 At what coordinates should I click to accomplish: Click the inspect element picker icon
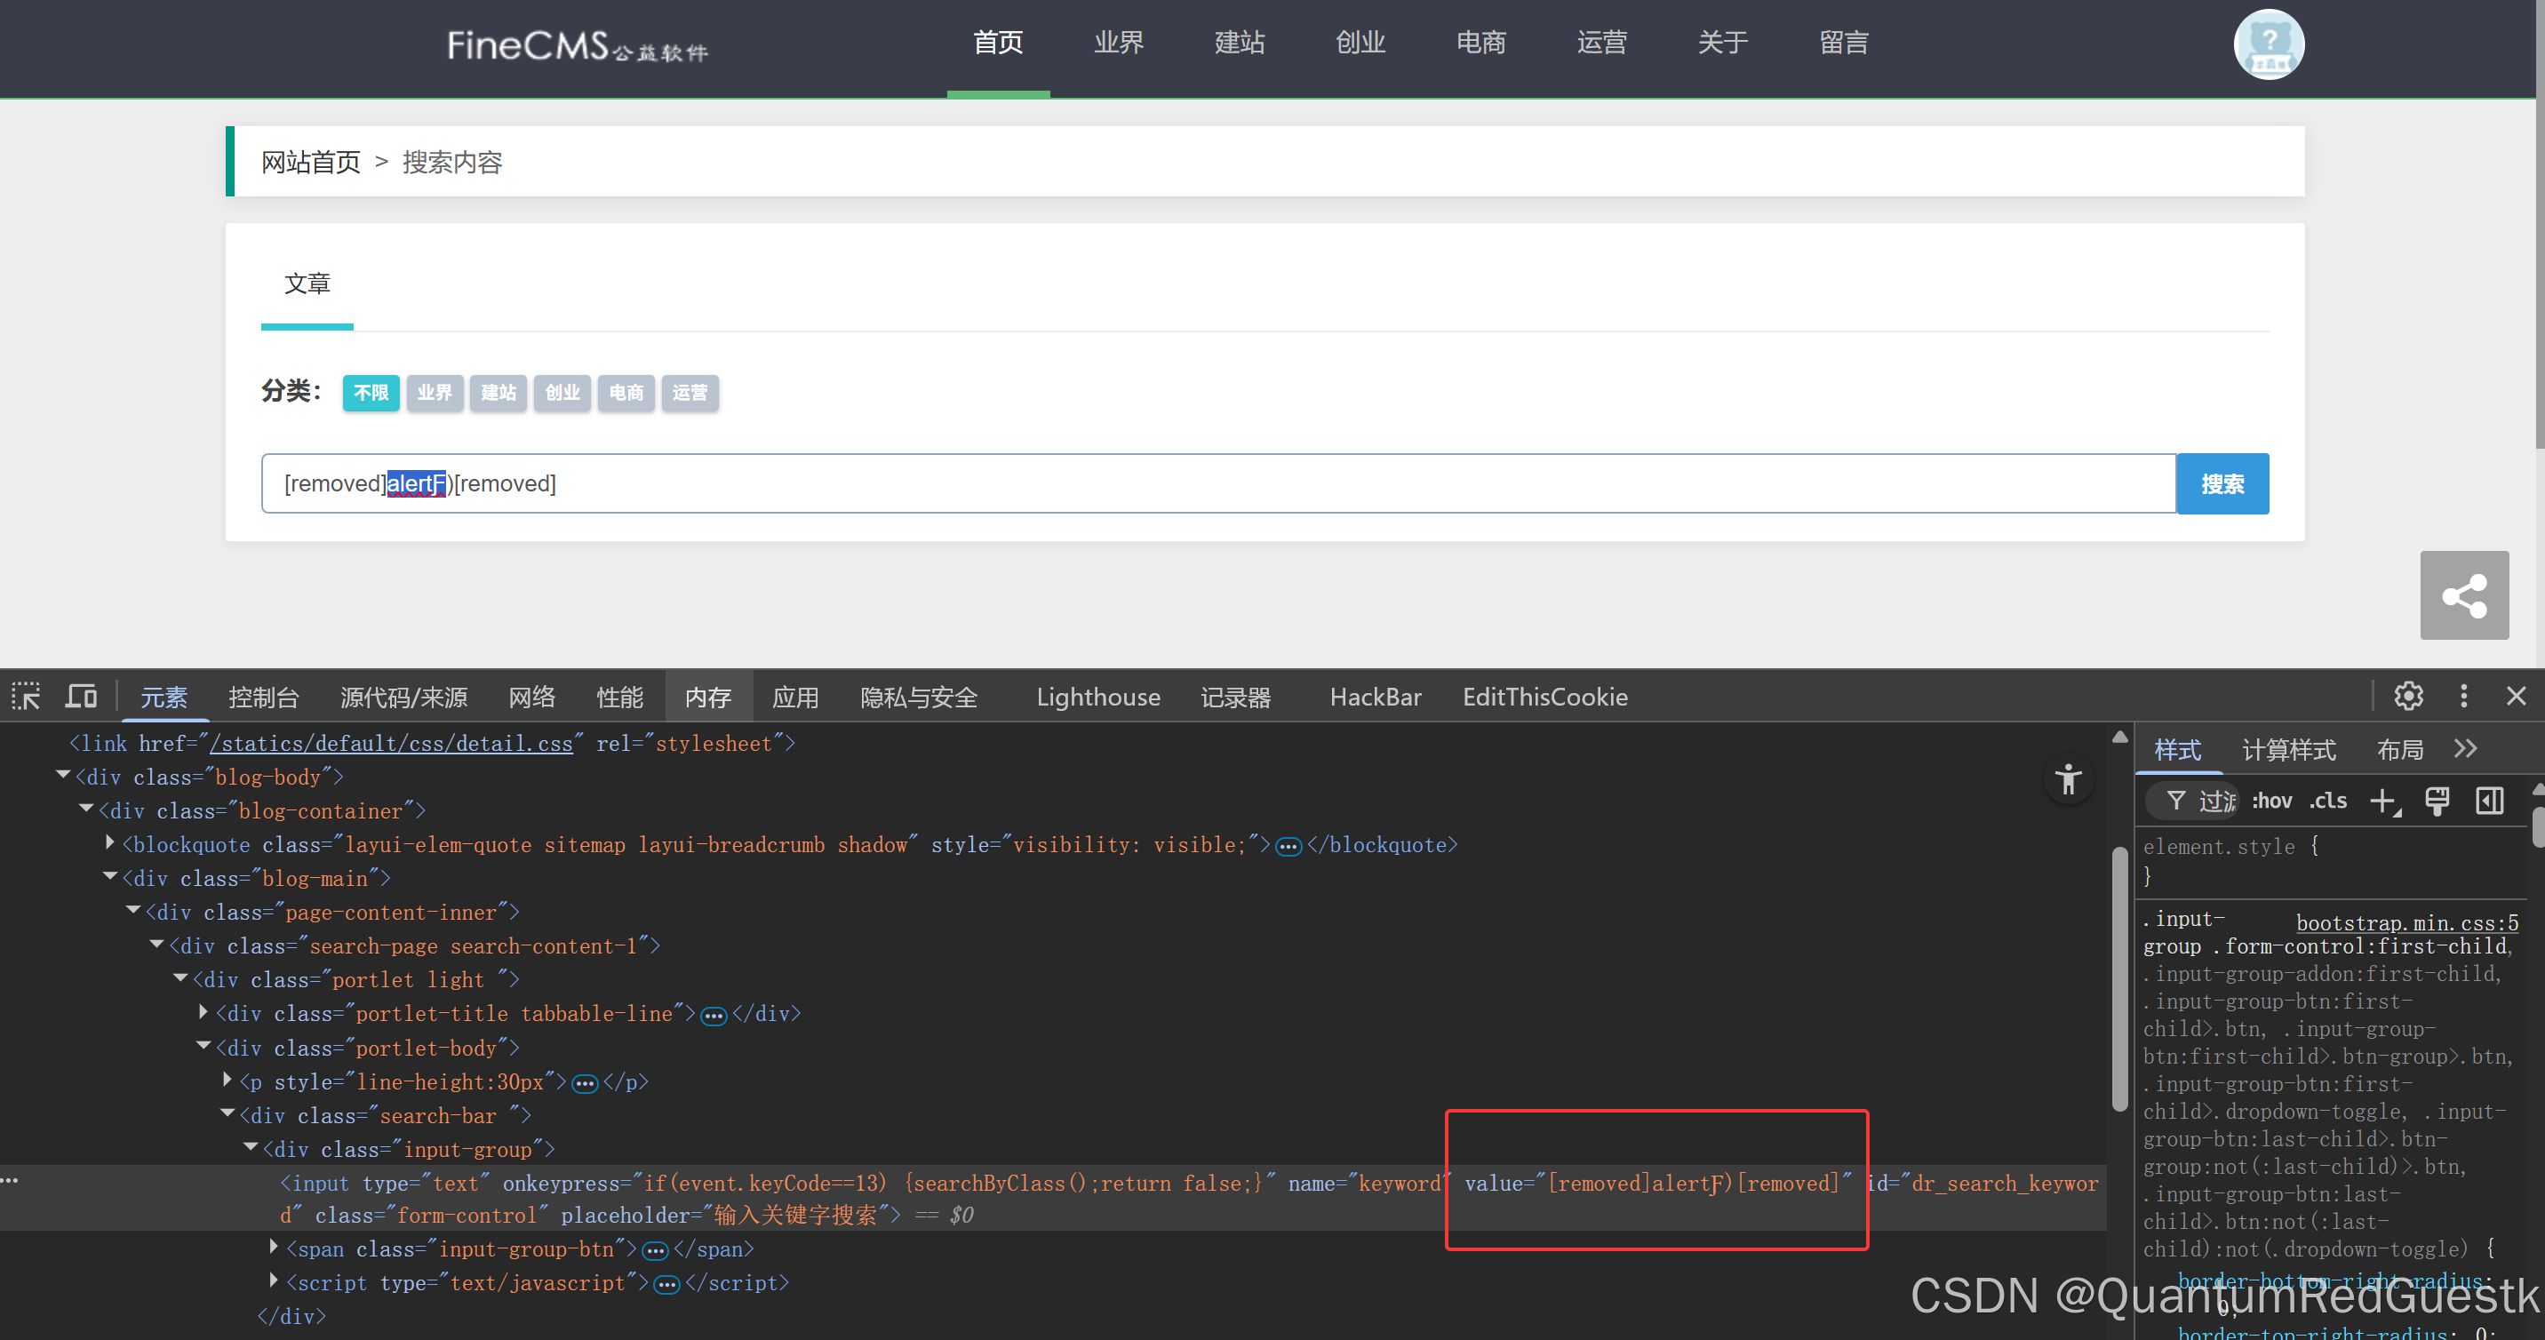pyautogui.click(x=26, y=697)
